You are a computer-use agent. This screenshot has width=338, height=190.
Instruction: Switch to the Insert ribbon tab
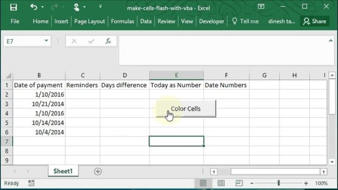point(61,21)
